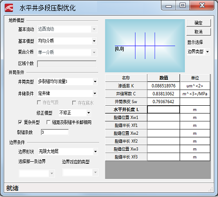Click the minimize window icon

pyautogui.click(x=169, y=5)
